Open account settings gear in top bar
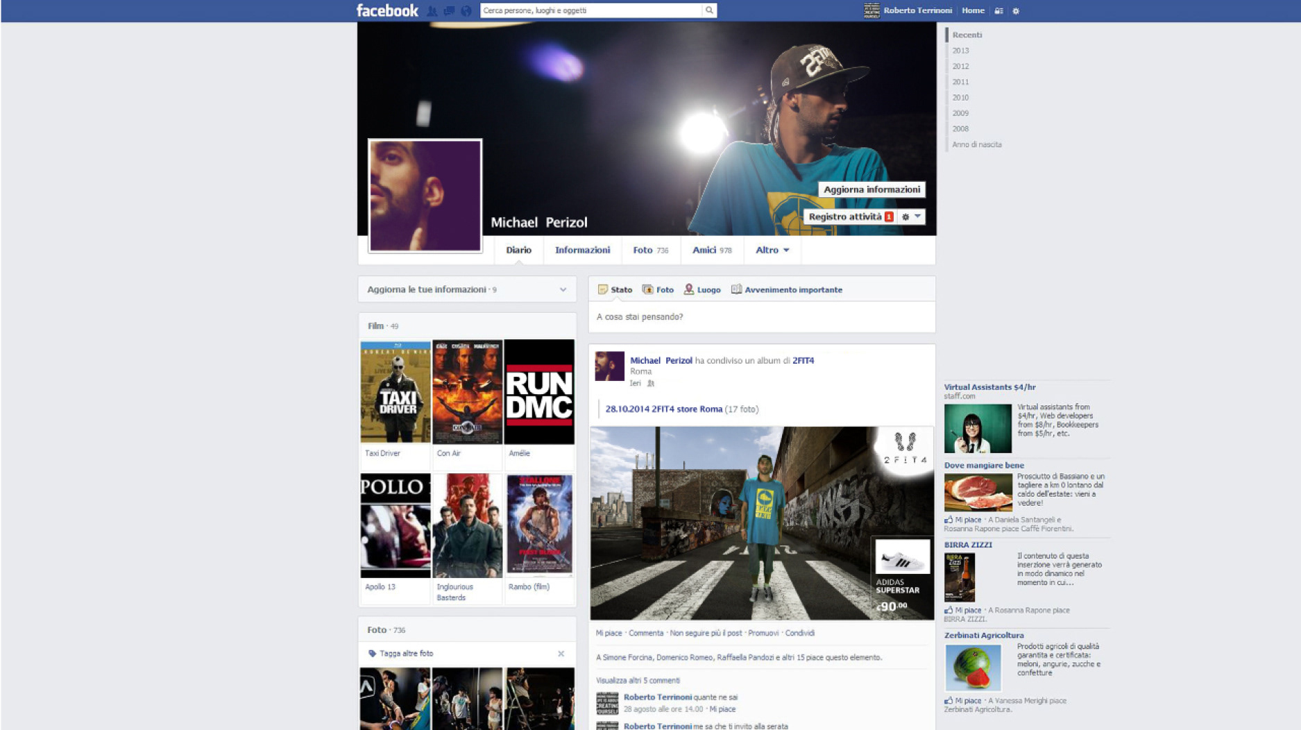This screenshot has height=730, width=1301. point(1016,11)
